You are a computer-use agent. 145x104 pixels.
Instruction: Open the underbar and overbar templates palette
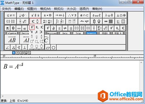(x=72, y=21)
